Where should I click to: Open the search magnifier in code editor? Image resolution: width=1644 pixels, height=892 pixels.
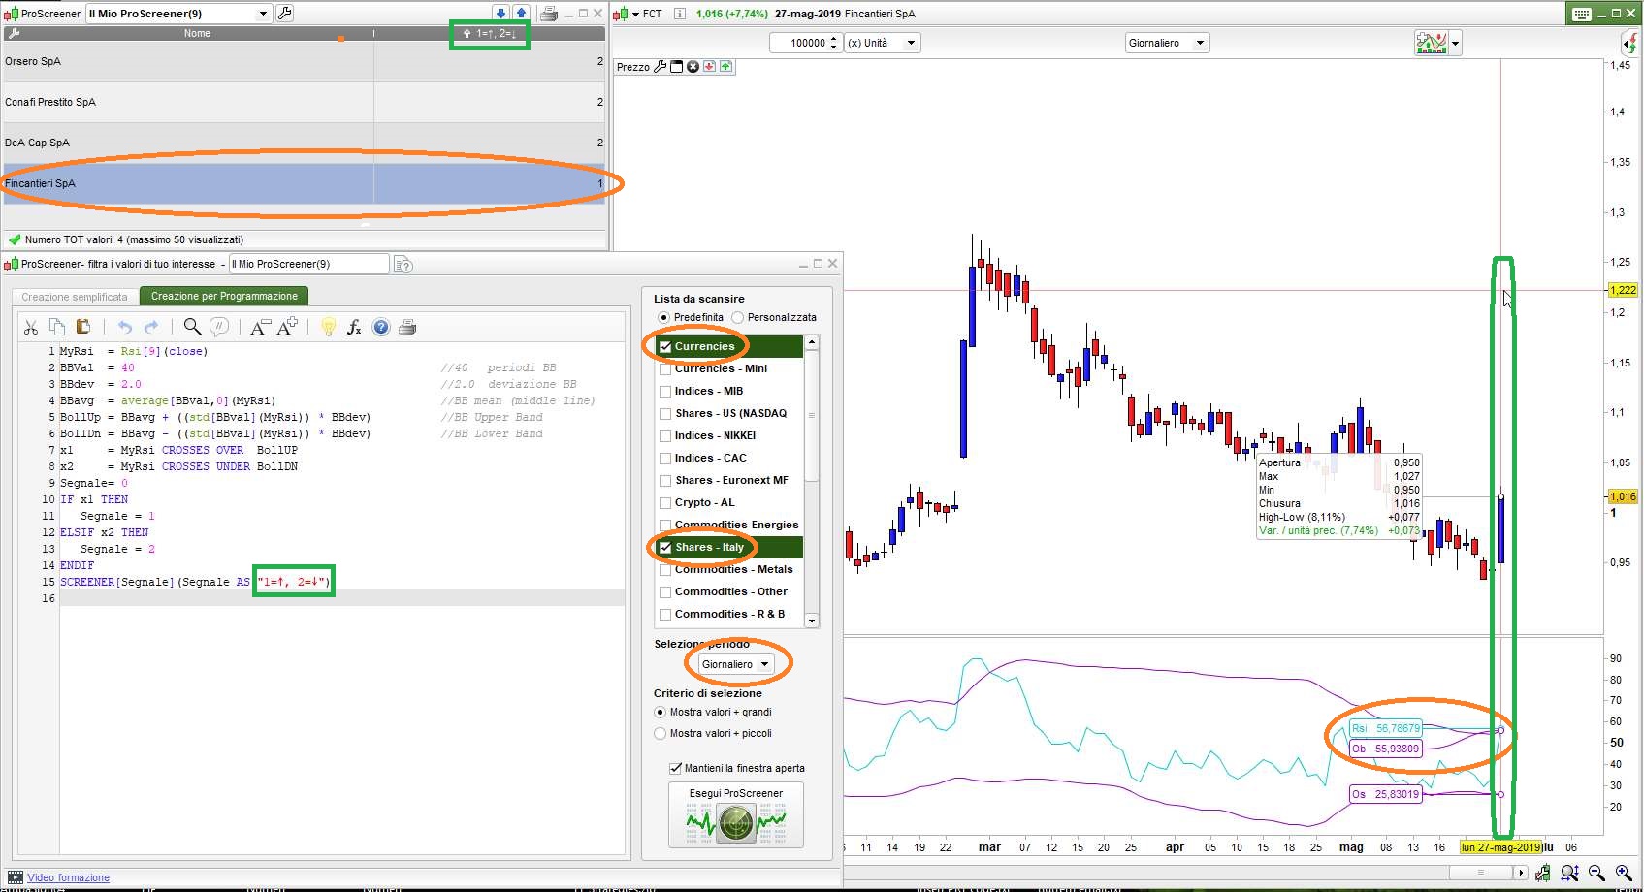[192, 327]
